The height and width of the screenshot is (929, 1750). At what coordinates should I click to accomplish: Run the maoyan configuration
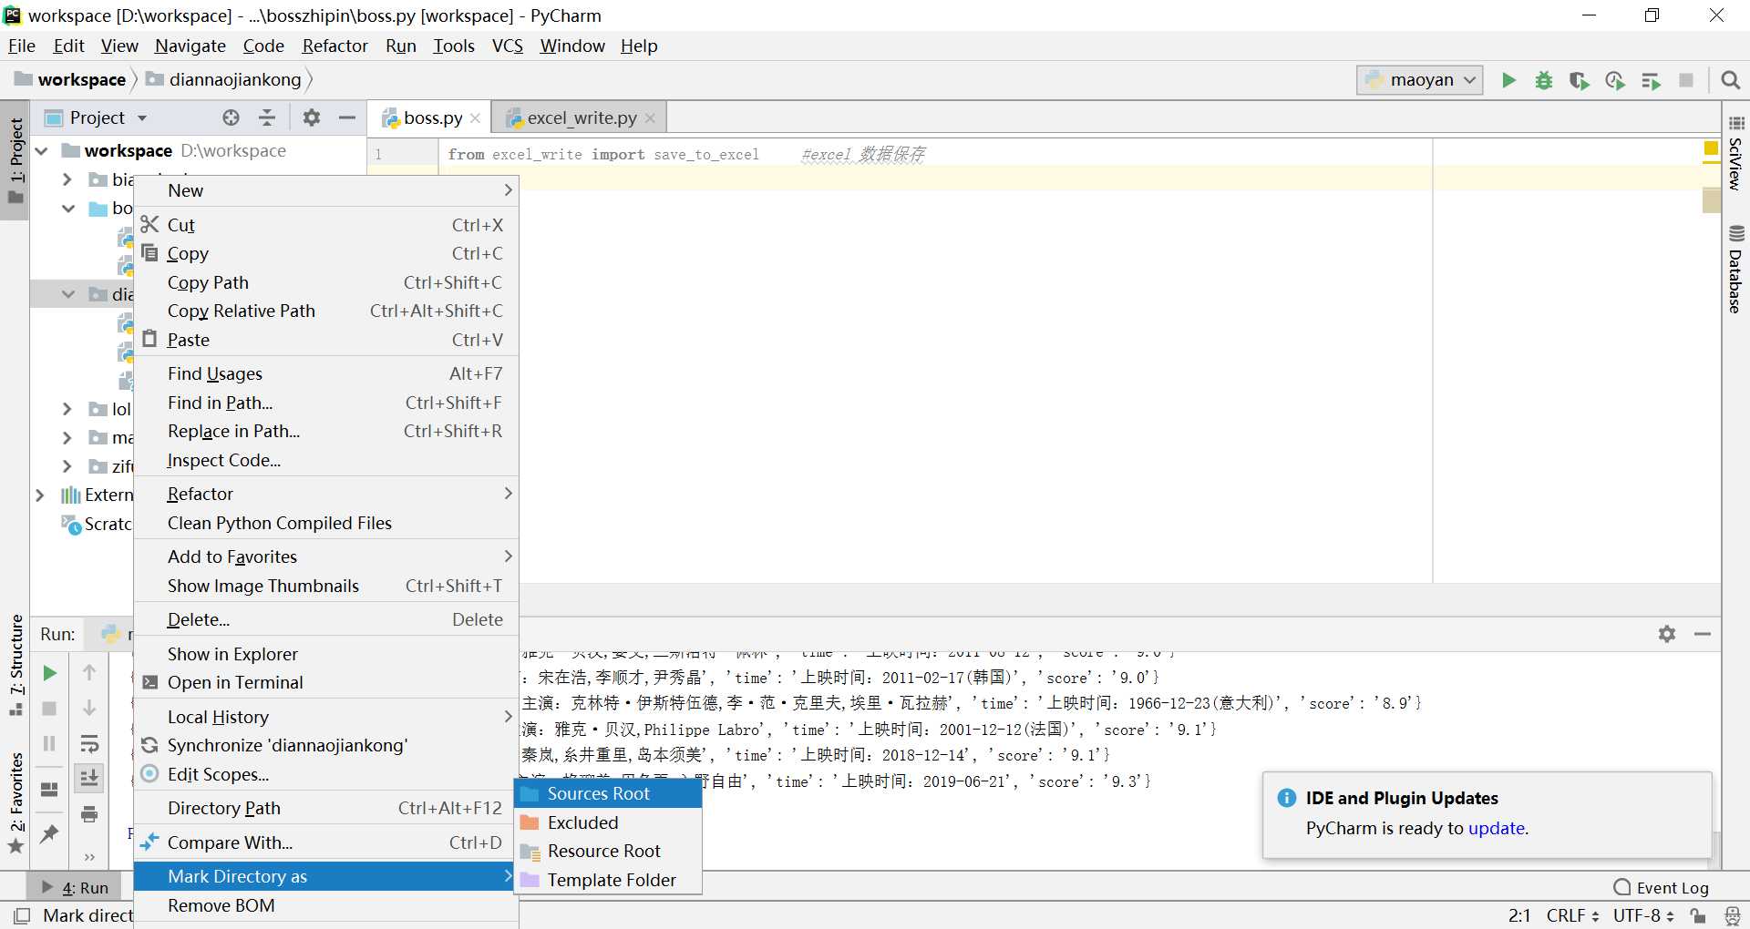[1508, 80]
